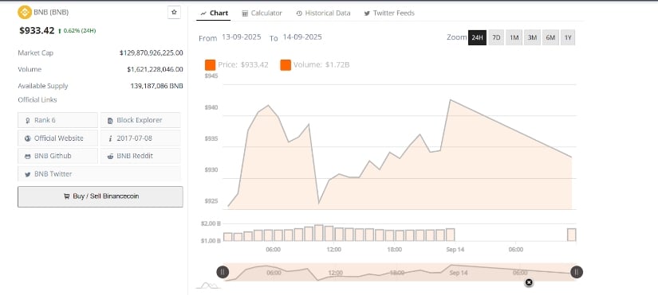Click the From date 13-09-2025 field

242,37
